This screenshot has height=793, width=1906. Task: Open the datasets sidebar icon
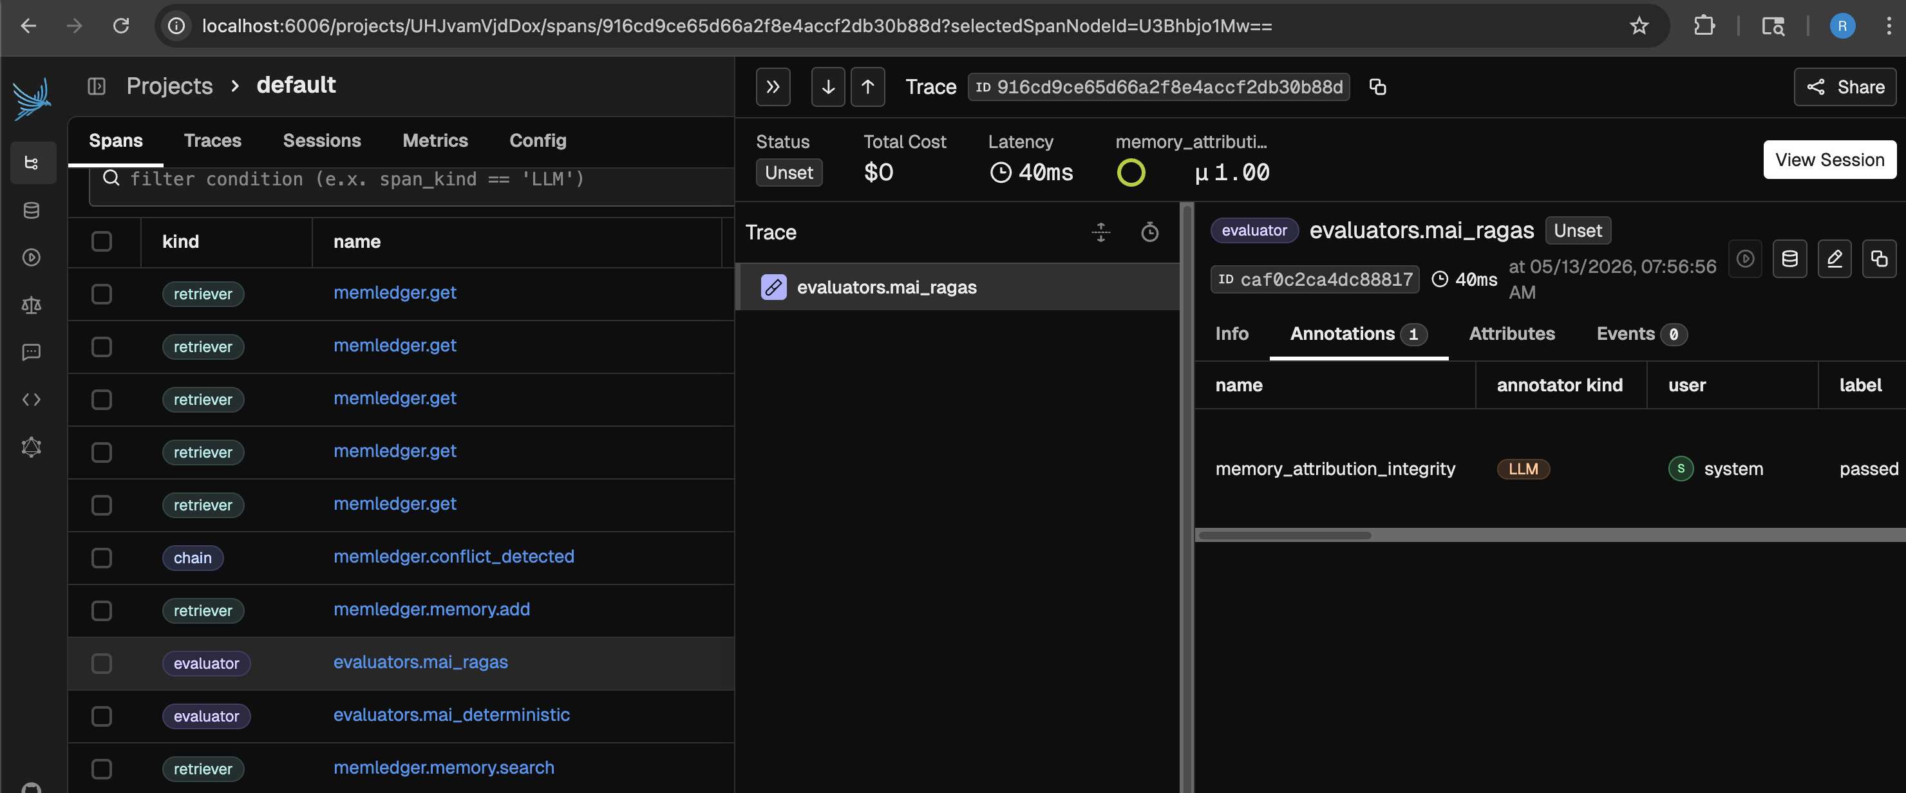pyautogui.click(x=32, y=210)
